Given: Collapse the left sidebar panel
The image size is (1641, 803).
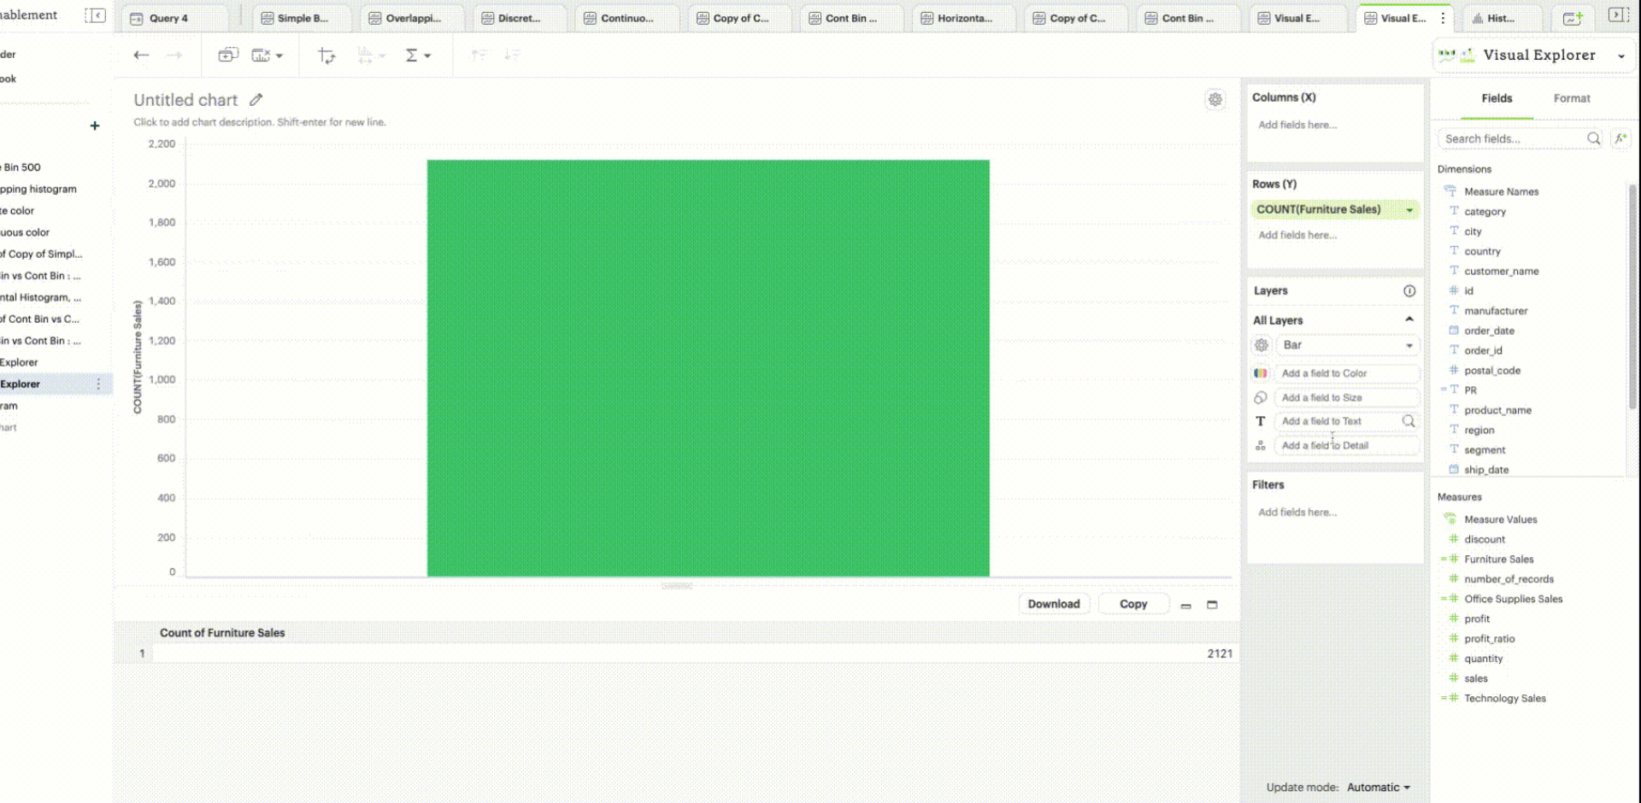Looking at the screenshot, I should pyautogui.click(x=96, y=15).
